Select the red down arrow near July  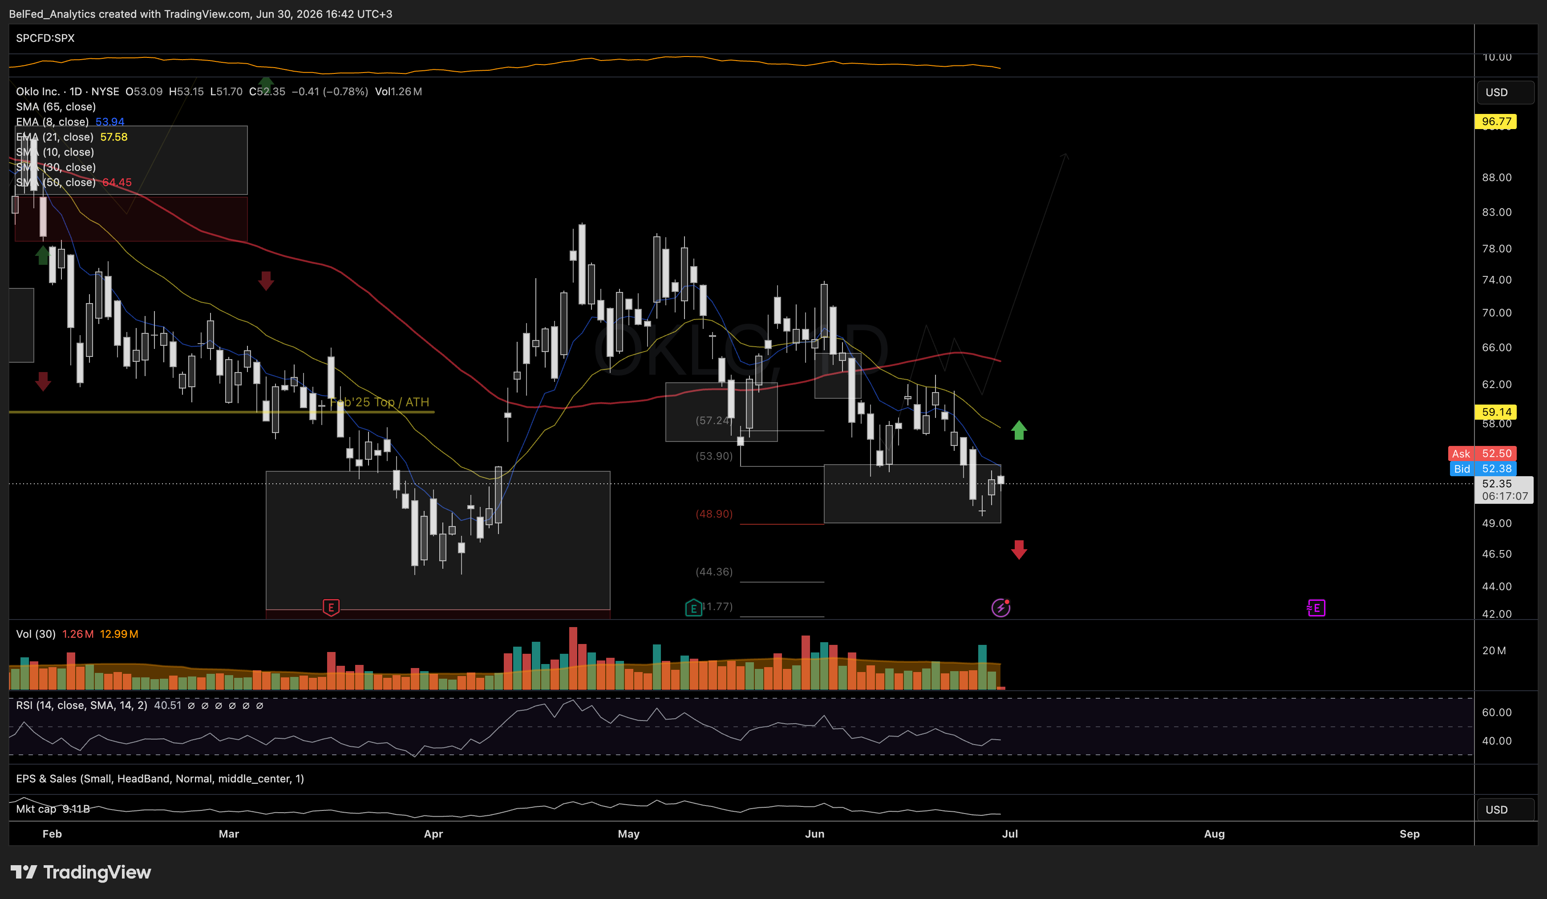tap(1018, 550)
